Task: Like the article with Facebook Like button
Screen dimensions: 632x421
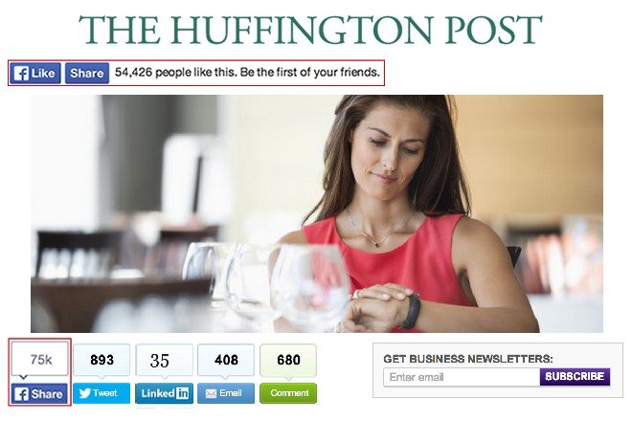Action: 35,74
